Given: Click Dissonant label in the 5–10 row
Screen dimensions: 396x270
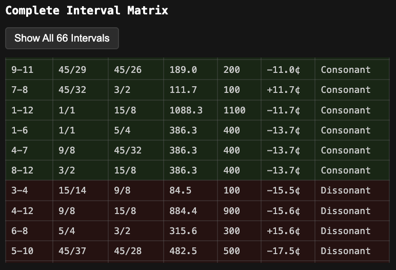Looking at the screenshot, I should tap(345, 250).
